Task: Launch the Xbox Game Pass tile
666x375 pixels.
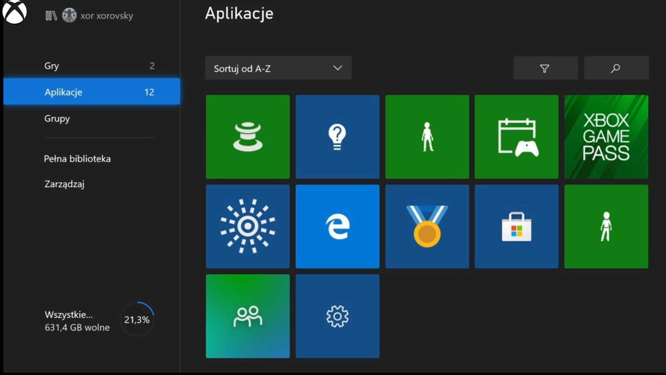Action: tap(606, 137)
